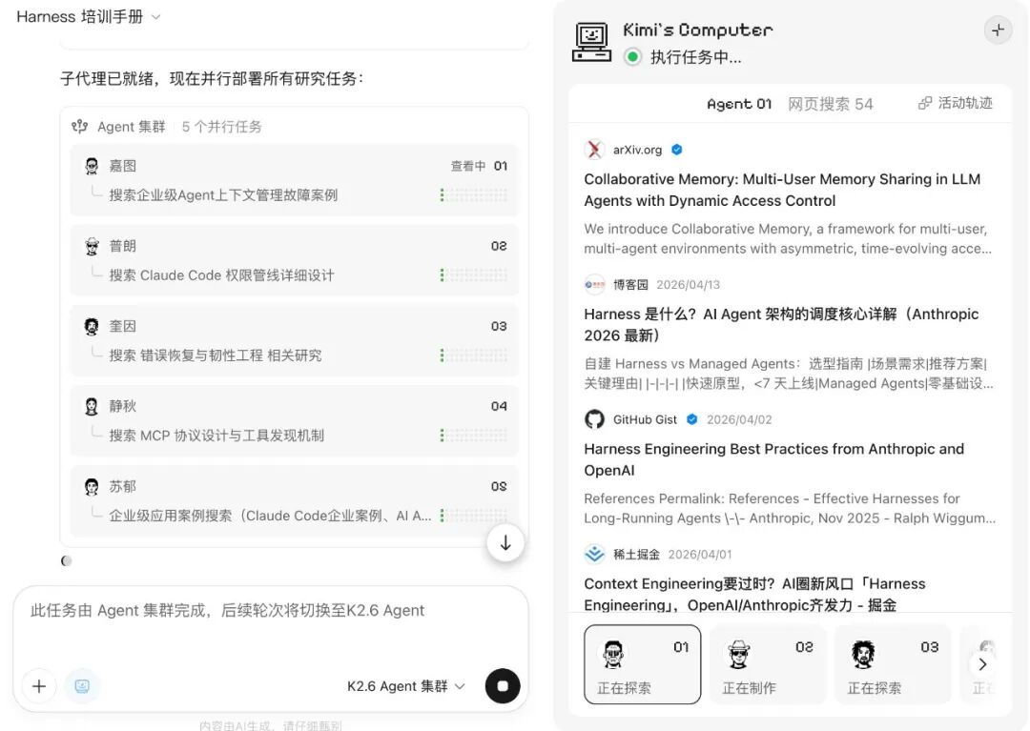Switch to the 网页搜索 54 tab
The height and width of the screenshot is (731, 1030).
click(830, 104)
